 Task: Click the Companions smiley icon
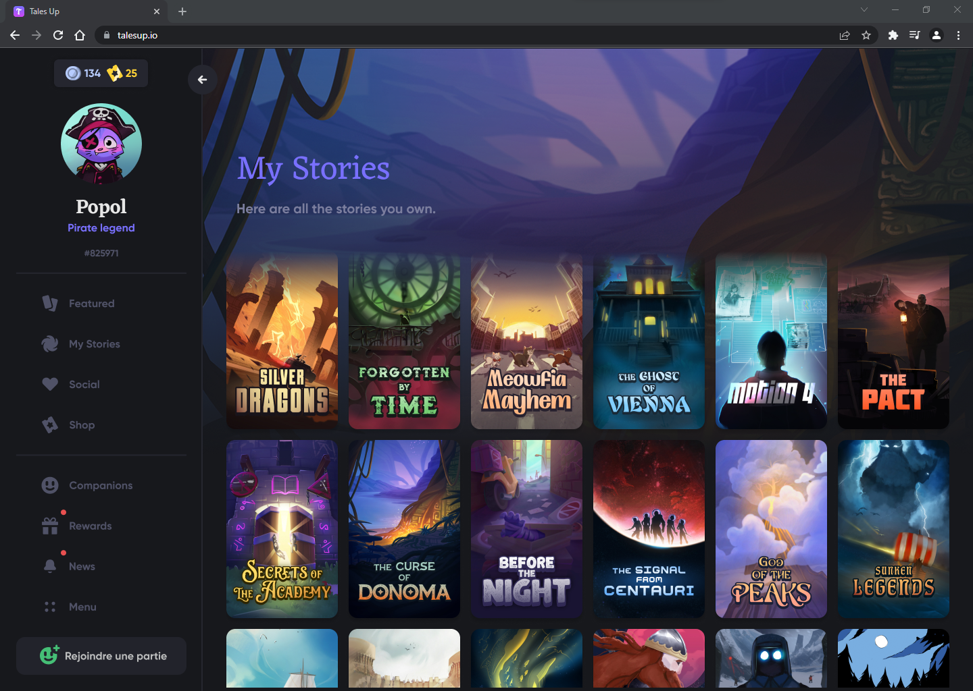click(50, 485)
